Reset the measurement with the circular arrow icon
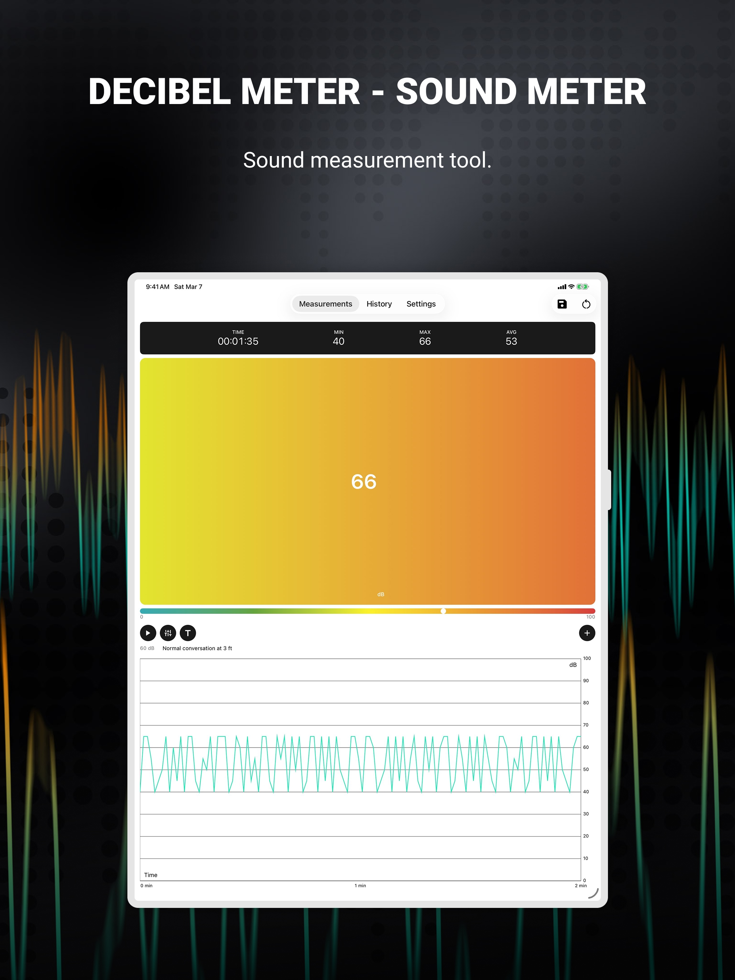 (586, 304)
